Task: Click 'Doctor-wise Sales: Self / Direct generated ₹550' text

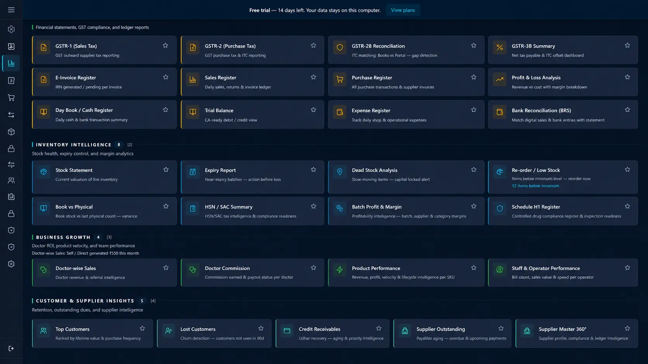Action: 85,253
